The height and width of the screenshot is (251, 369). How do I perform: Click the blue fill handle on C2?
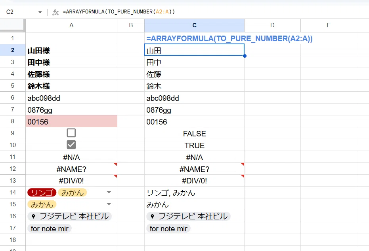point(245,56)
